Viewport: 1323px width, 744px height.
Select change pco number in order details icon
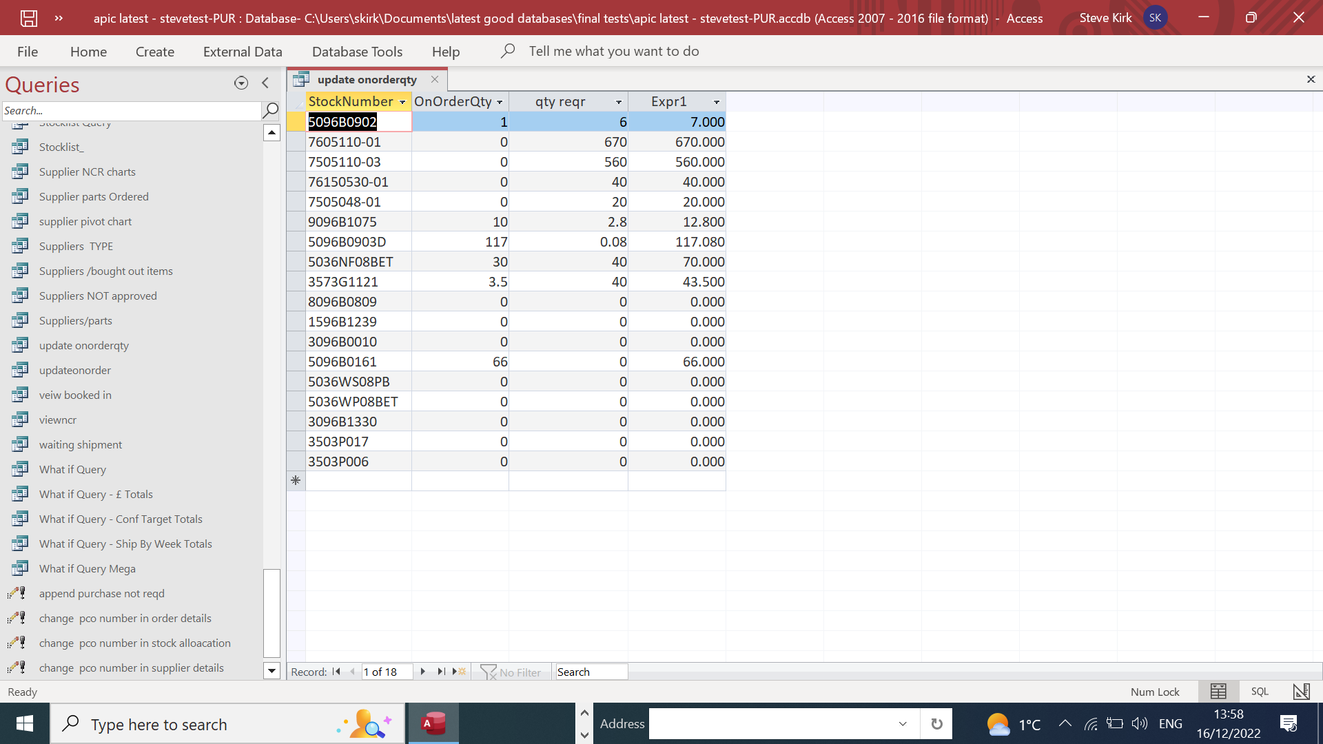coord(17,618)
